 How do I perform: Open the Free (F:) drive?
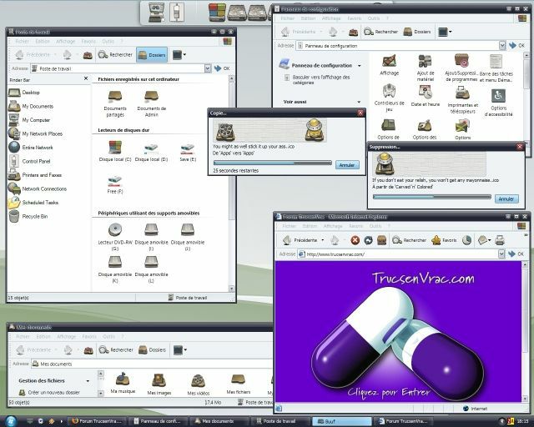coord(115,184)
